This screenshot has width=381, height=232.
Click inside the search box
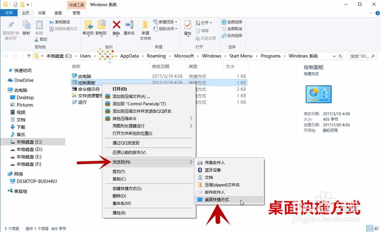coord(360,56)
